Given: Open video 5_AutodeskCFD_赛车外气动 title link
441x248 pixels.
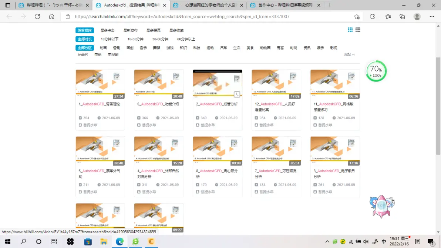Looking at the screenshot, I should coord(99,174).
